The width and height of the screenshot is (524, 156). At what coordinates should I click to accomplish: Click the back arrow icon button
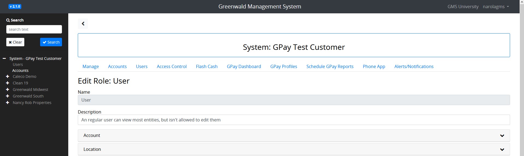click(x=83, y=24)
